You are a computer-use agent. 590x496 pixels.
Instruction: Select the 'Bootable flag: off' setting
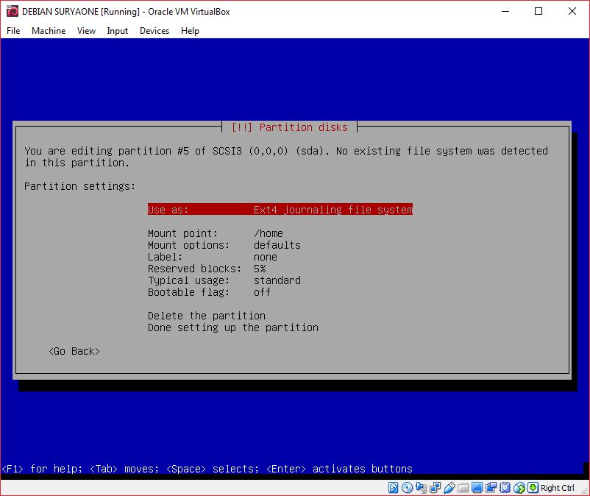pos(209,292)
